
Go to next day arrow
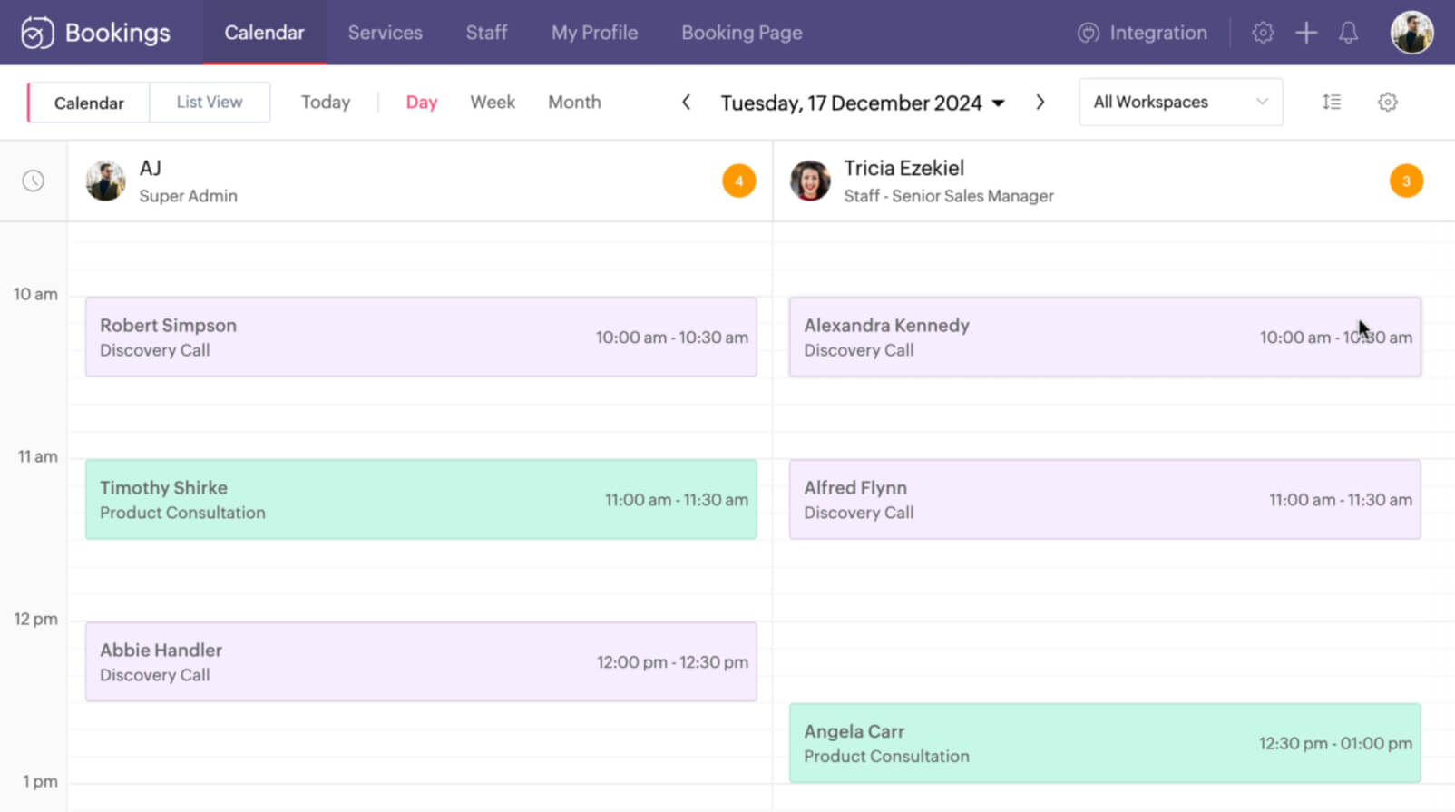[x=1040, y=102]
